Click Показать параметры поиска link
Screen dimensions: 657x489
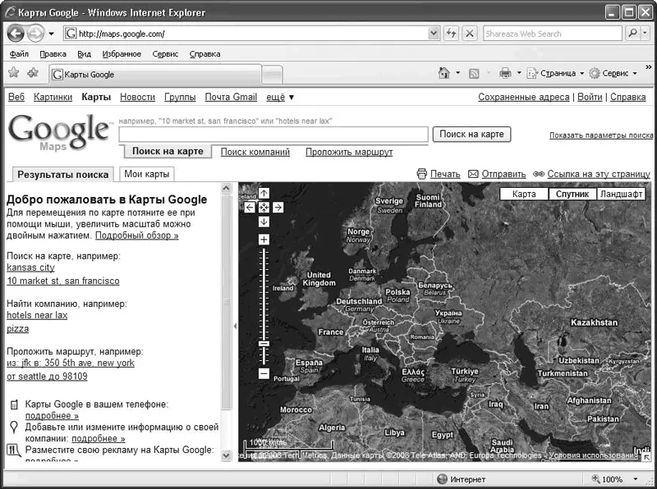tap(601, 135)
